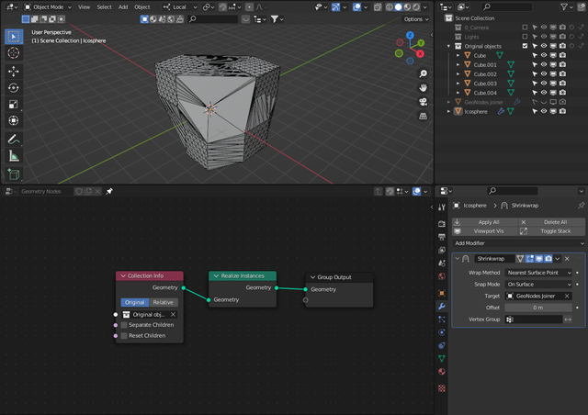Open the Material properties tab

coord(442,372)
